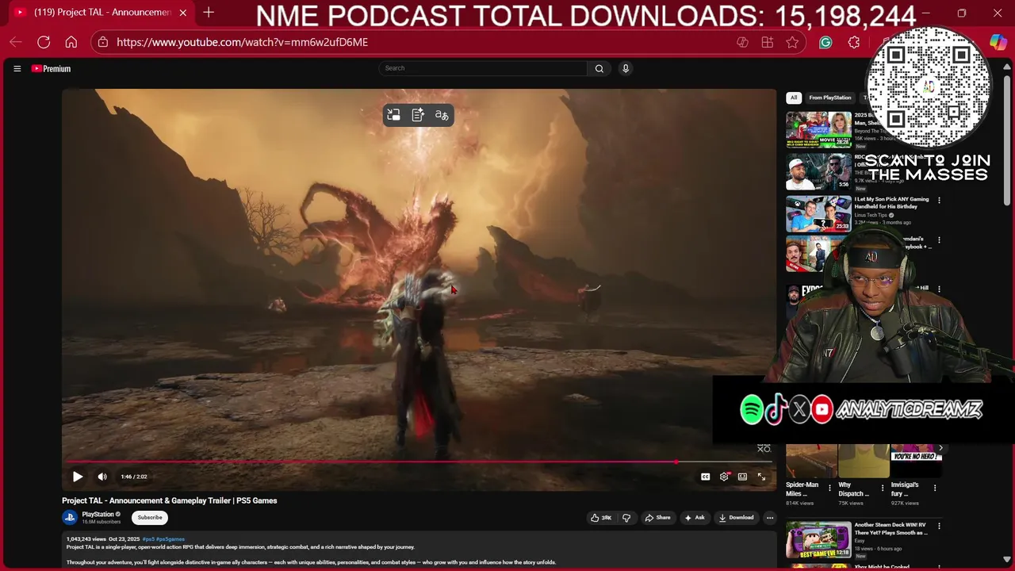Like the video with thumbs up
Screen dimensions: 1015x571
[x=601, y=518]
